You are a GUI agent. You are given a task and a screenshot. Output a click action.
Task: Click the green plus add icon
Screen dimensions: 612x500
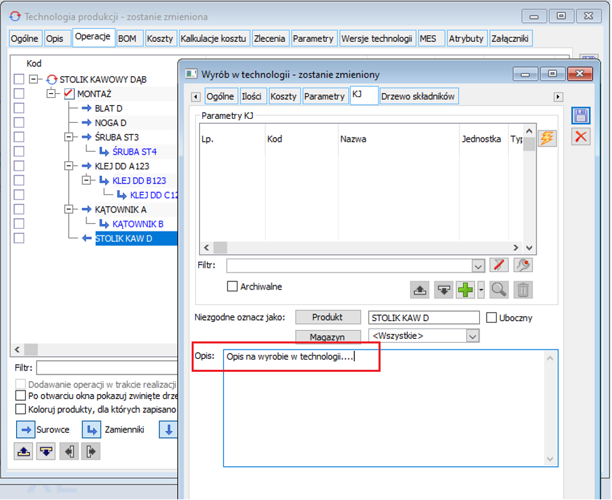click(x=466, y=290)
